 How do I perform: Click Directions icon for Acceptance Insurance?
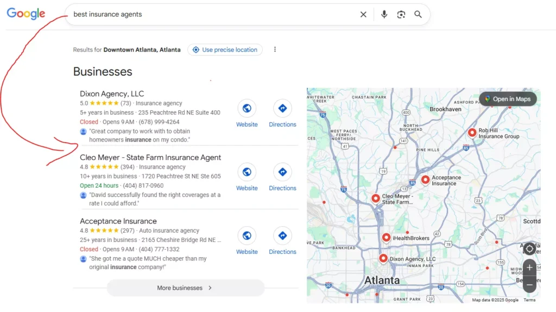pos(282,236)
